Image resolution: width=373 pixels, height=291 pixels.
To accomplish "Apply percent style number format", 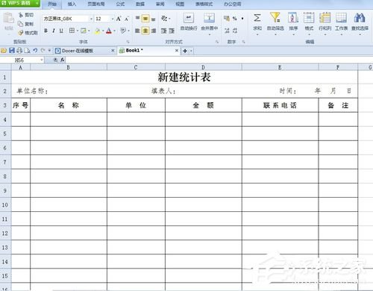I will (234, 19).
